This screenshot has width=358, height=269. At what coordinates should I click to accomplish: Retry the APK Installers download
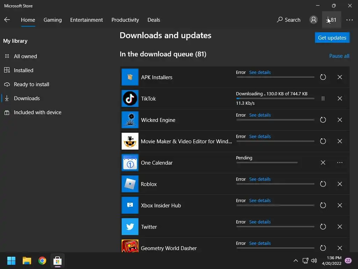point(323,77)
